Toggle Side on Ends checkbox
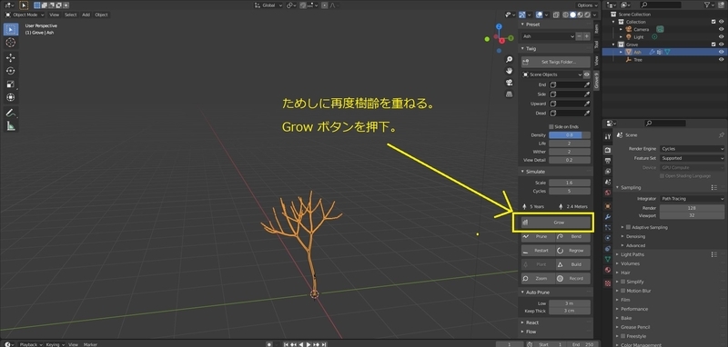The height and width of the screenshot is (347, 728). 551,126
